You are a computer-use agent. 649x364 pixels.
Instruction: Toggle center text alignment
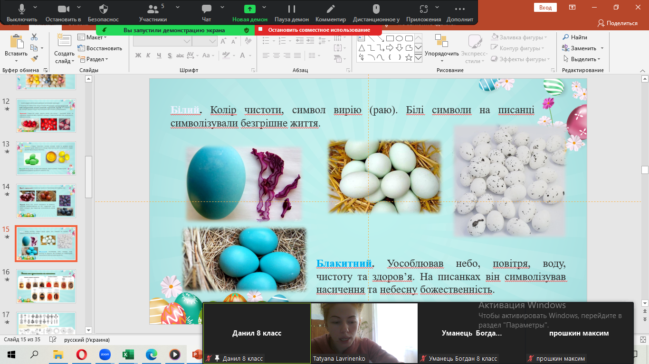(x=277, y=55)
